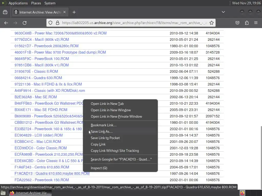262x196 pixels.
Task: Click the Firefox icon in bottom panel tray
Action: point(243,193)
